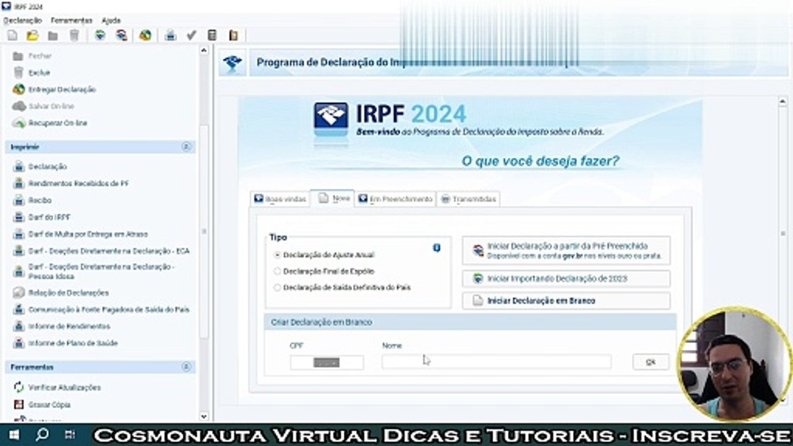Image resolution: width=793 pixels, height=446 pixels.
Task: Select Declaração Final de Espólio radio button
Action: click(x=277, y=271)
